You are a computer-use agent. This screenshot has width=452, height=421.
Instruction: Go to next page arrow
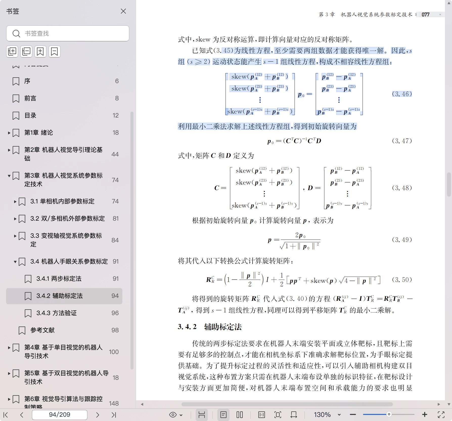98,415
